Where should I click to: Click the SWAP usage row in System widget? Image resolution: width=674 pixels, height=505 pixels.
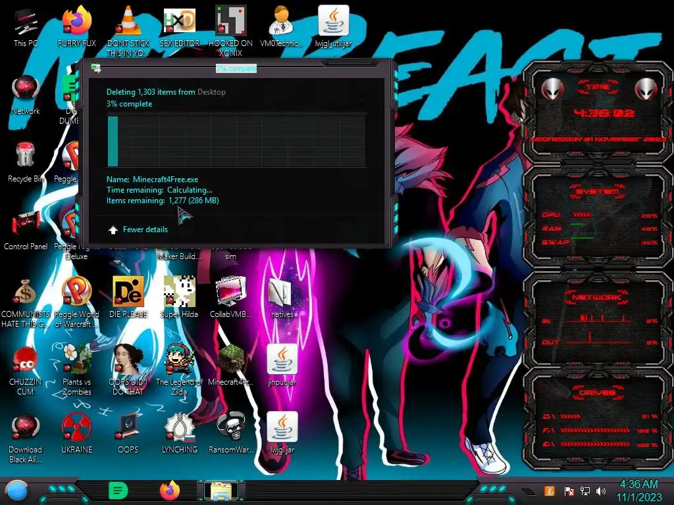click(x=599, y=242)
